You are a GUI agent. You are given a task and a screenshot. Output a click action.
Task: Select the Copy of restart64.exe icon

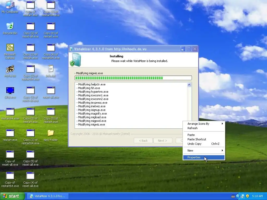click(10, 180)
